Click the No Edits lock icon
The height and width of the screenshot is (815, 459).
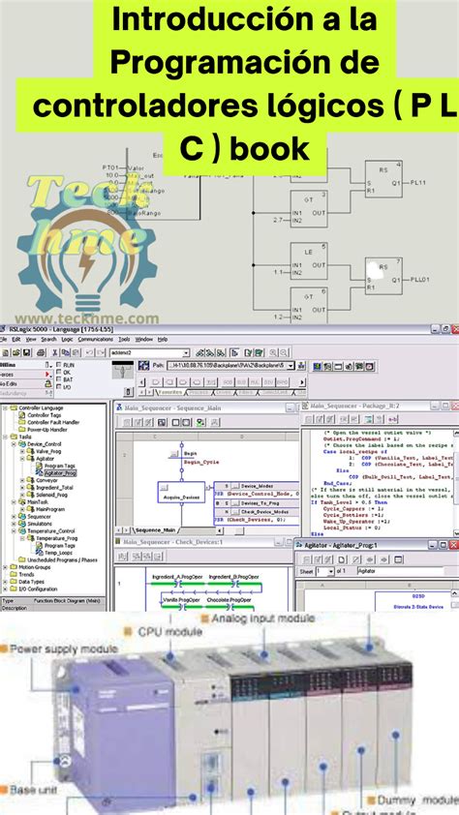pyautogui.click(x=47, y=384)
